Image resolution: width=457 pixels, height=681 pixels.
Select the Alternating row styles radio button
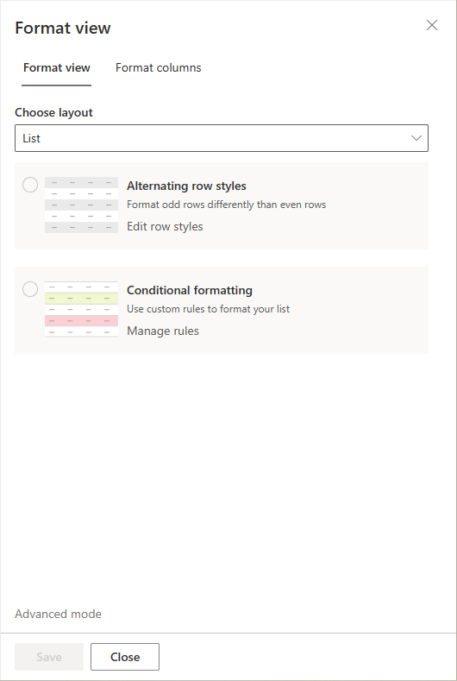pyautogui.click(x=30, y=185)
